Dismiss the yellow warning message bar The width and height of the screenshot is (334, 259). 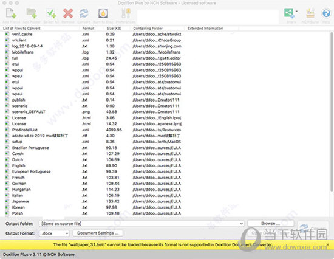[327, 244]
